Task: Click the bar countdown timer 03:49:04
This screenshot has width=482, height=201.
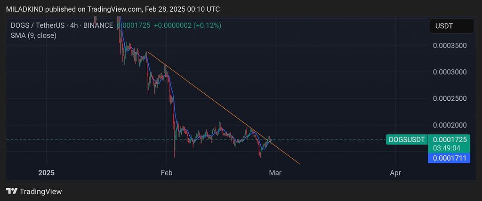Action: click(x=449, y=148)
